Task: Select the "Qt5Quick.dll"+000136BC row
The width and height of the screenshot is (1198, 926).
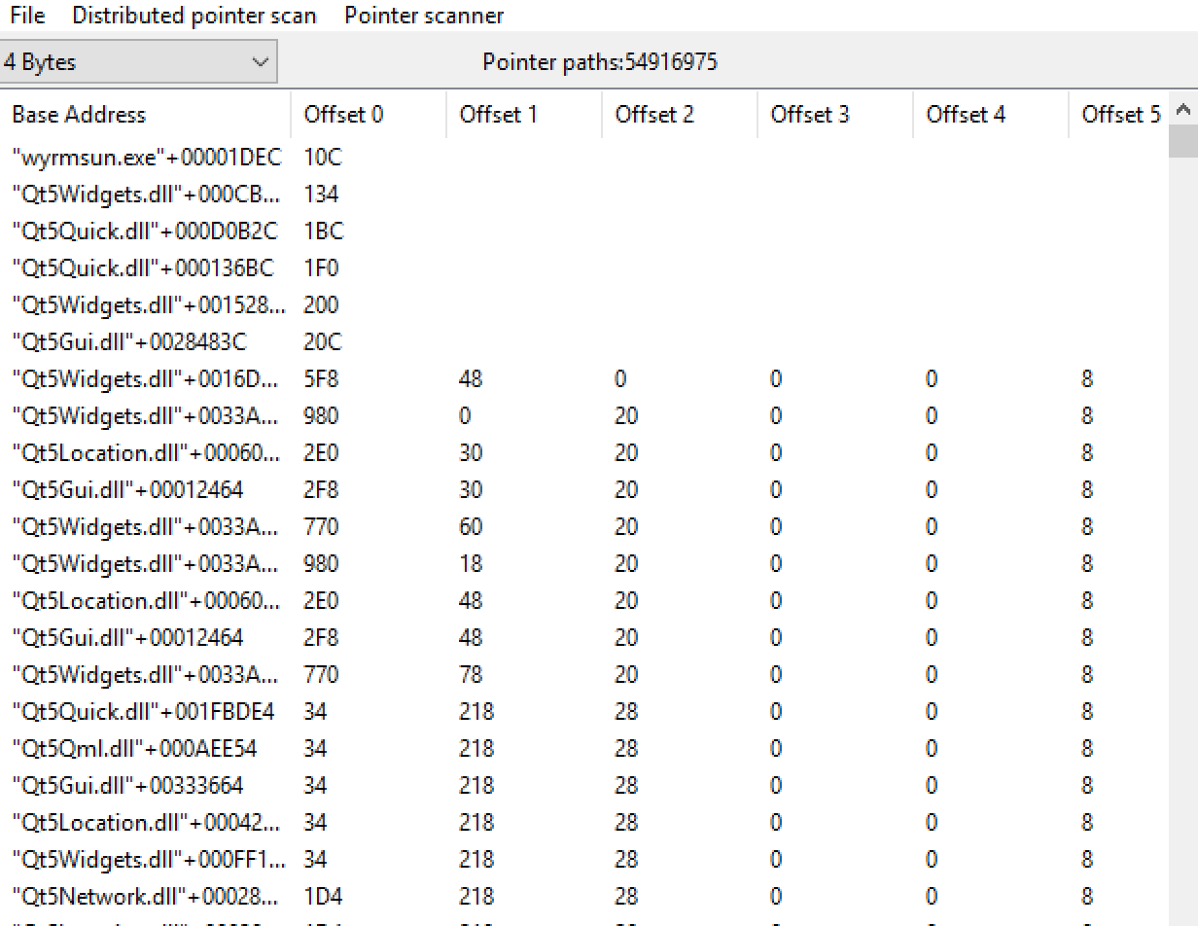Action: [x=584, y=268]
